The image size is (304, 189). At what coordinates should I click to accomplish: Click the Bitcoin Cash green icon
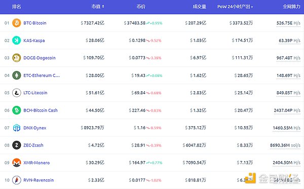17,110
